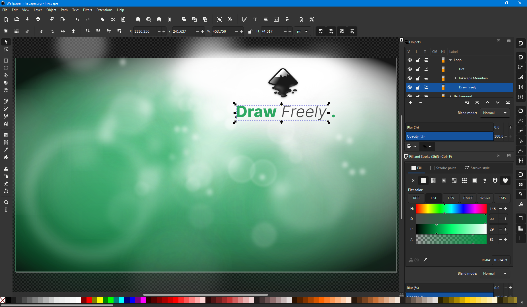
Task: Expand the Inkscape Mountain group
Action: coord(456,78)
